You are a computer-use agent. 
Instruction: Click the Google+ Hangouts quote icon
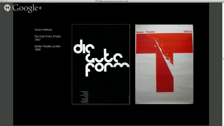point(7,8)
